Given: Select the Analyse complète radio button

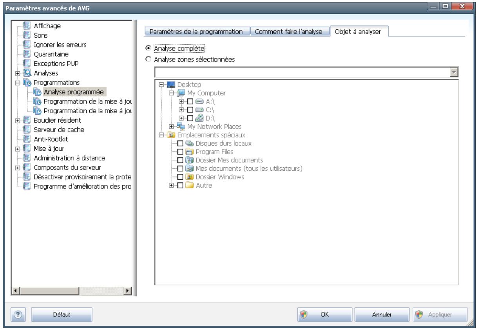Looking at the screenshot, I should 148,48.
